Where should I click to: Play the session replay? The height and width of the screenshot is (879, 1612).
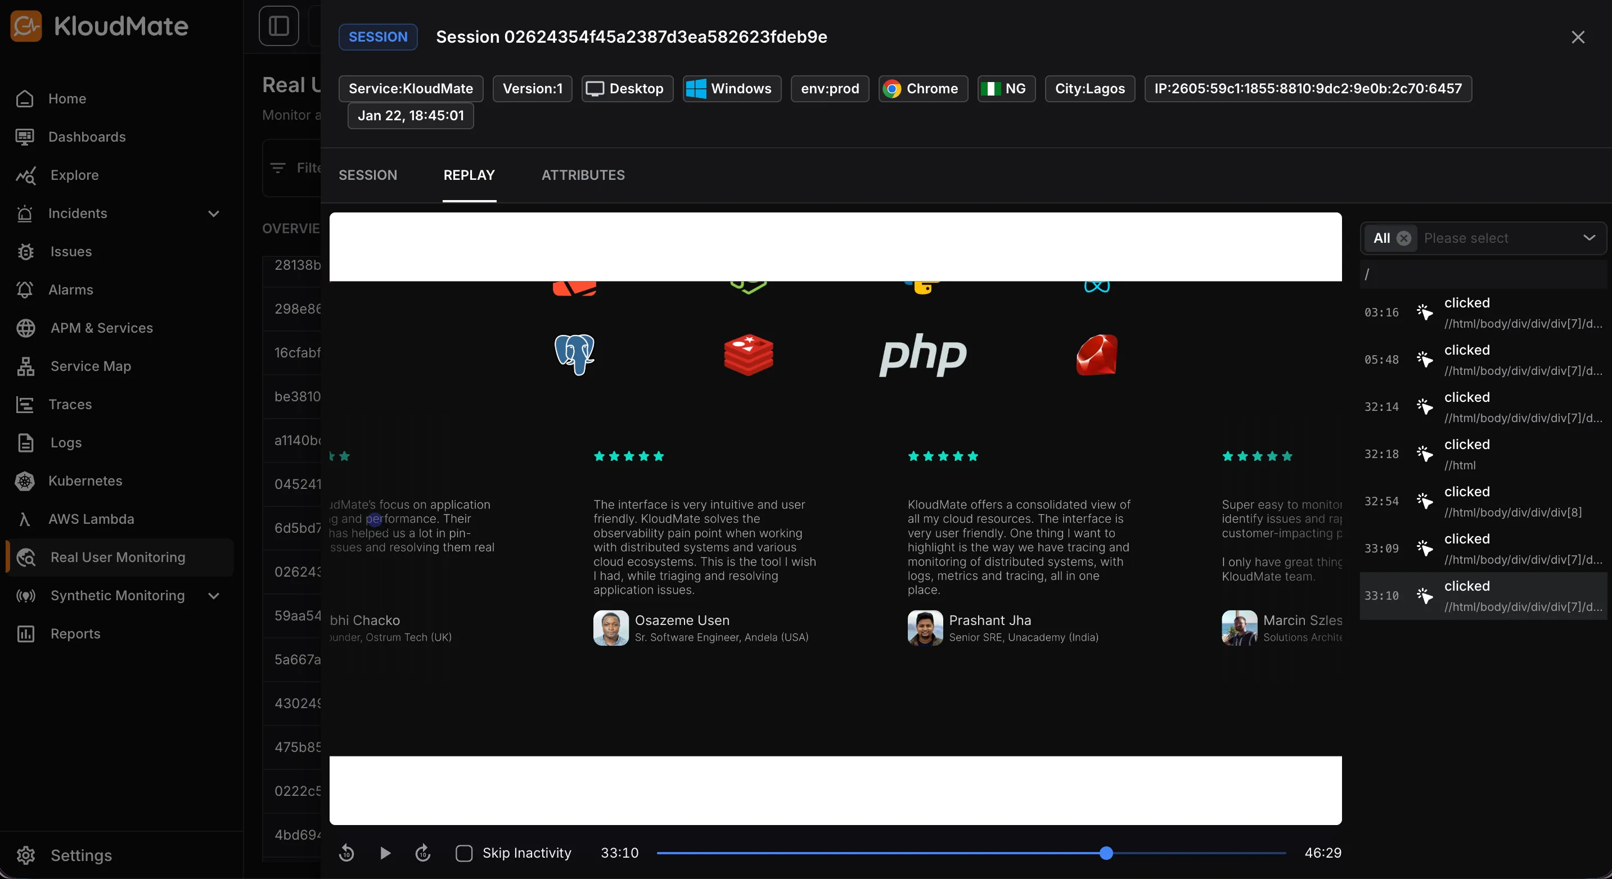[x=385, y=853]
